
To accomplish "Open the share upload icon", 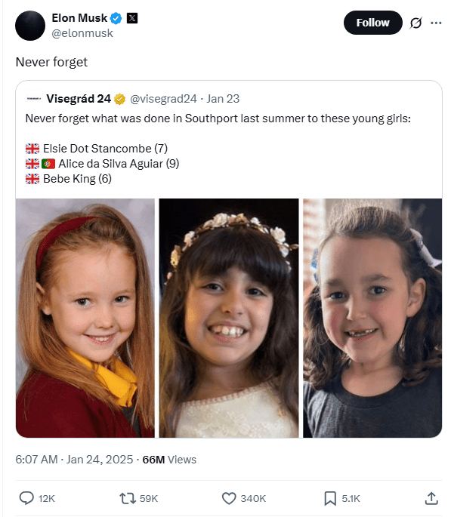I will 431,498.
